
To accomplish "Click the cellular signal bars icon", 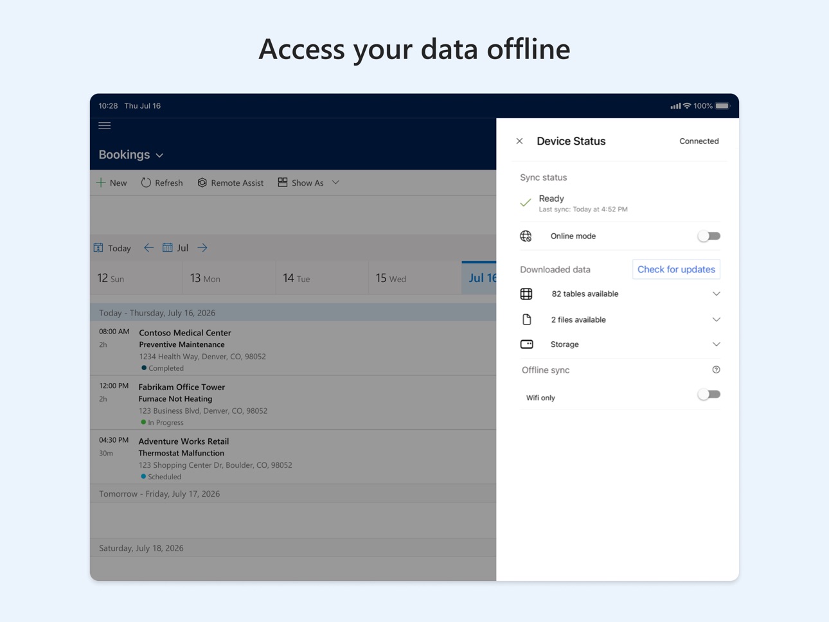I will pyautogui.click(x=675, y=106).
